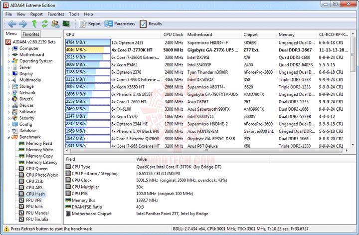359x235 pixels.
Task: Sort results by CPU Clock column header
Action: 173,34
